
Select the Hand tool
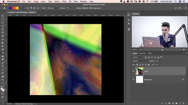[x=3, y=76]
